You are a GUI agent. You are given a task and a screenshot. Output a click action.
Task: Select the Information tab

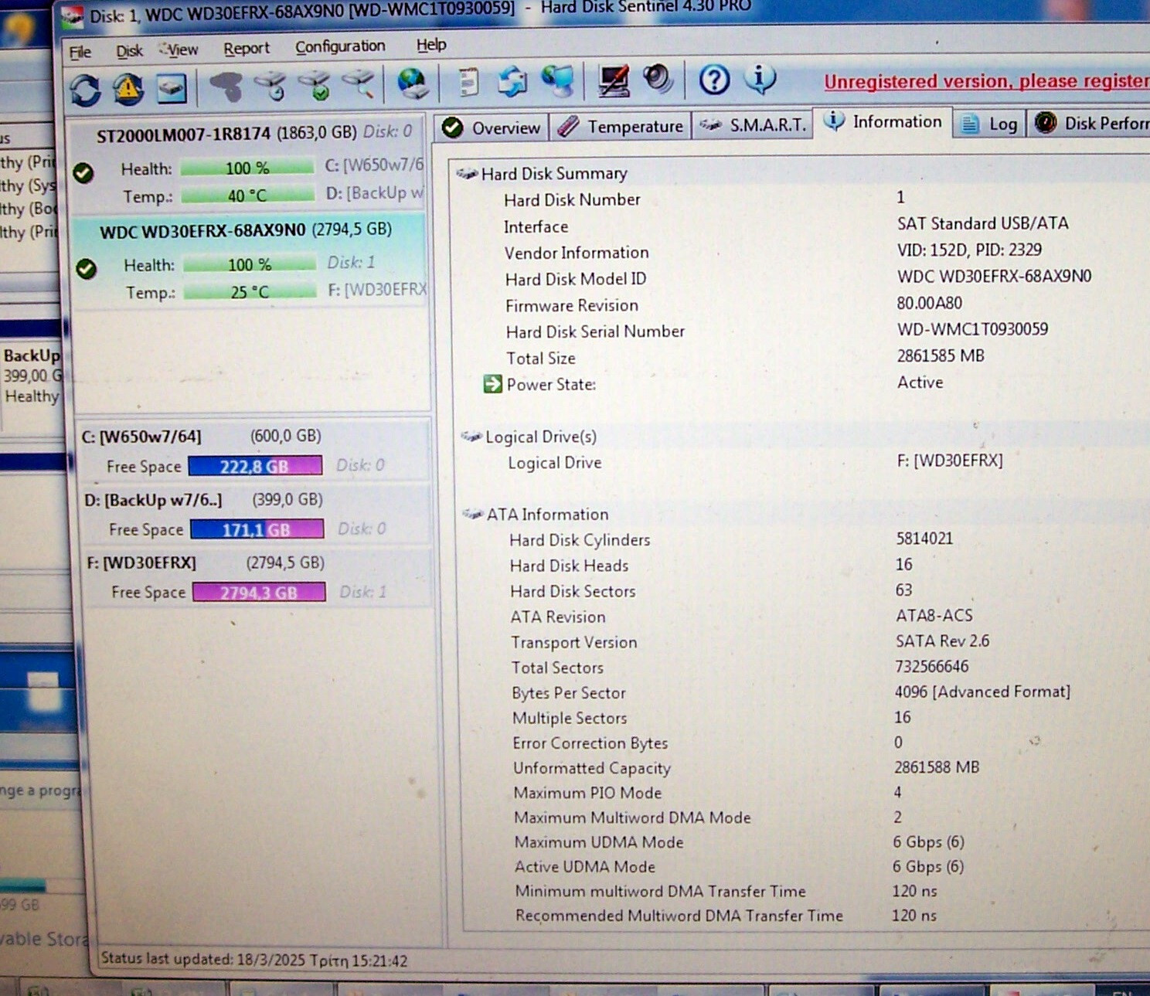[x=883, y=122]
